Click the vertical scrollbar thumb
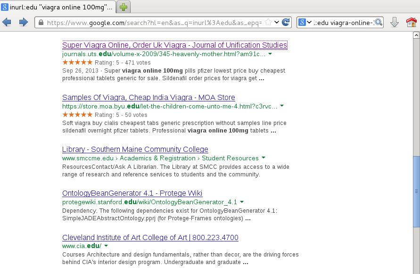This screenshot has width=420, height=274. click(416, 191)
